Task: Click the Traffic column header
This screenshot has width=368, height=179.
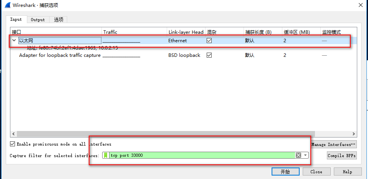Action: 134,32
